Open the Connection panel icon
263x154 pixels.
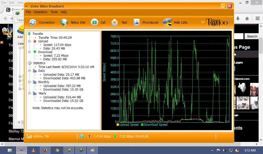coord(33,22)
